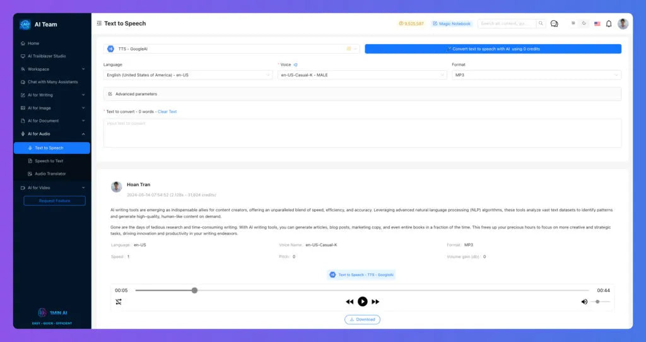The height and width of the screenshot is (342, 646).
Task: Preview voice with the speaker icon beside Voice
Action: (295, 65)
